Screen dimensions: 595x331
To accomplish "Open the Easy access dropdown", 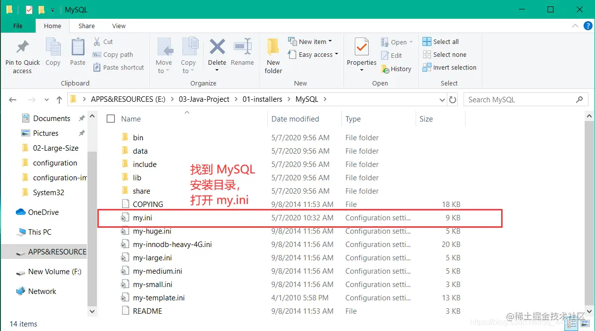I will 337,54.
